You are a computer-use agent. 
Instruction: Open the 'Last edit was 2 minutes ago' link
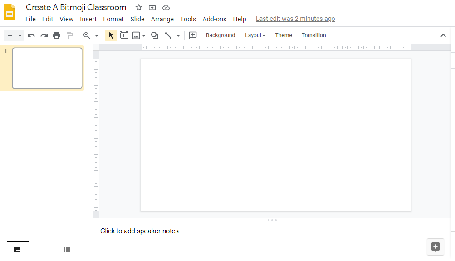[x=295, y=19]
